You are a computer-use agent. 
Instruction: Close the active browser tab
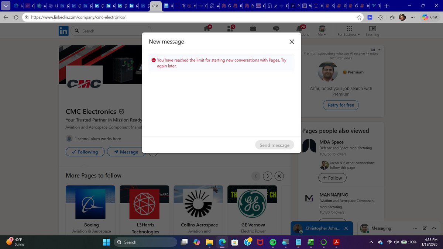tap(158, 6)
